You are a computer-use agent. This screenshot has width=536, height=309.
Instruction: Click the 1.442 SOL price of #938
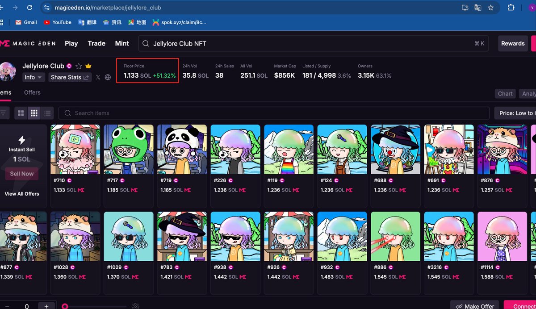225,277
